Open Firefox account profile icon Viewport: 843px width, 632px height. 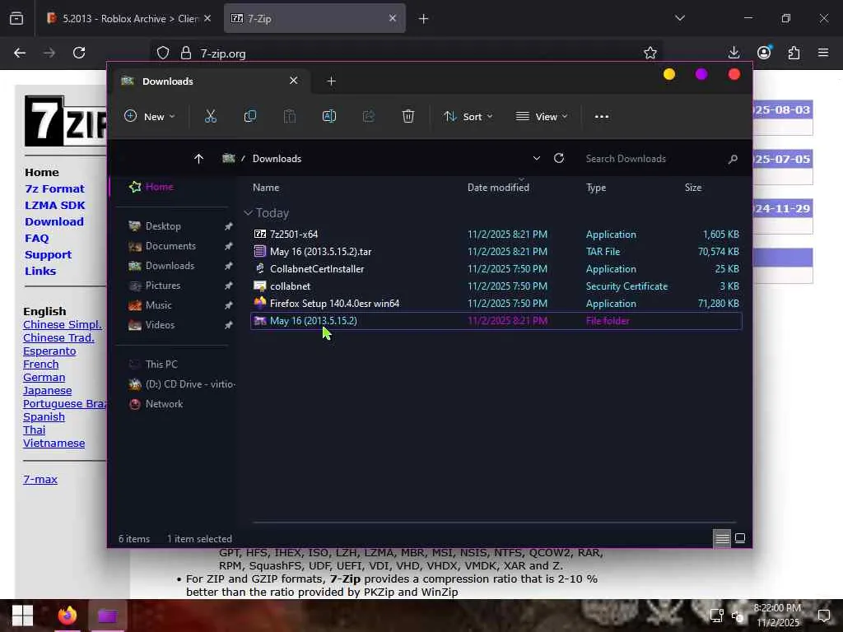coord(764,52)
